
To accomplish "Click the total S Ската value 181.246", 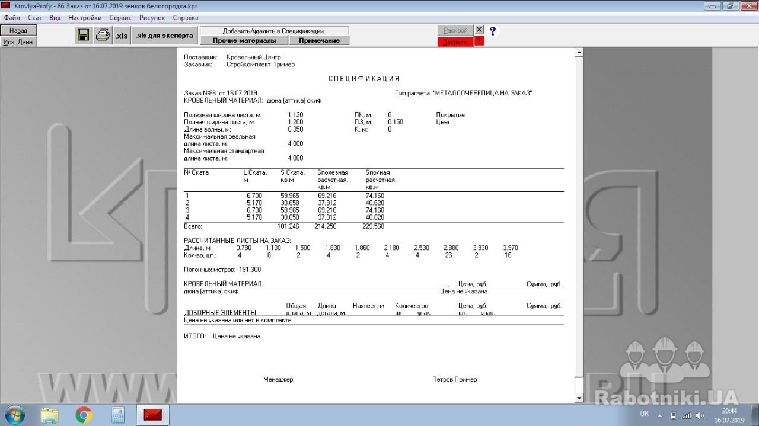I will click(288, 226).
